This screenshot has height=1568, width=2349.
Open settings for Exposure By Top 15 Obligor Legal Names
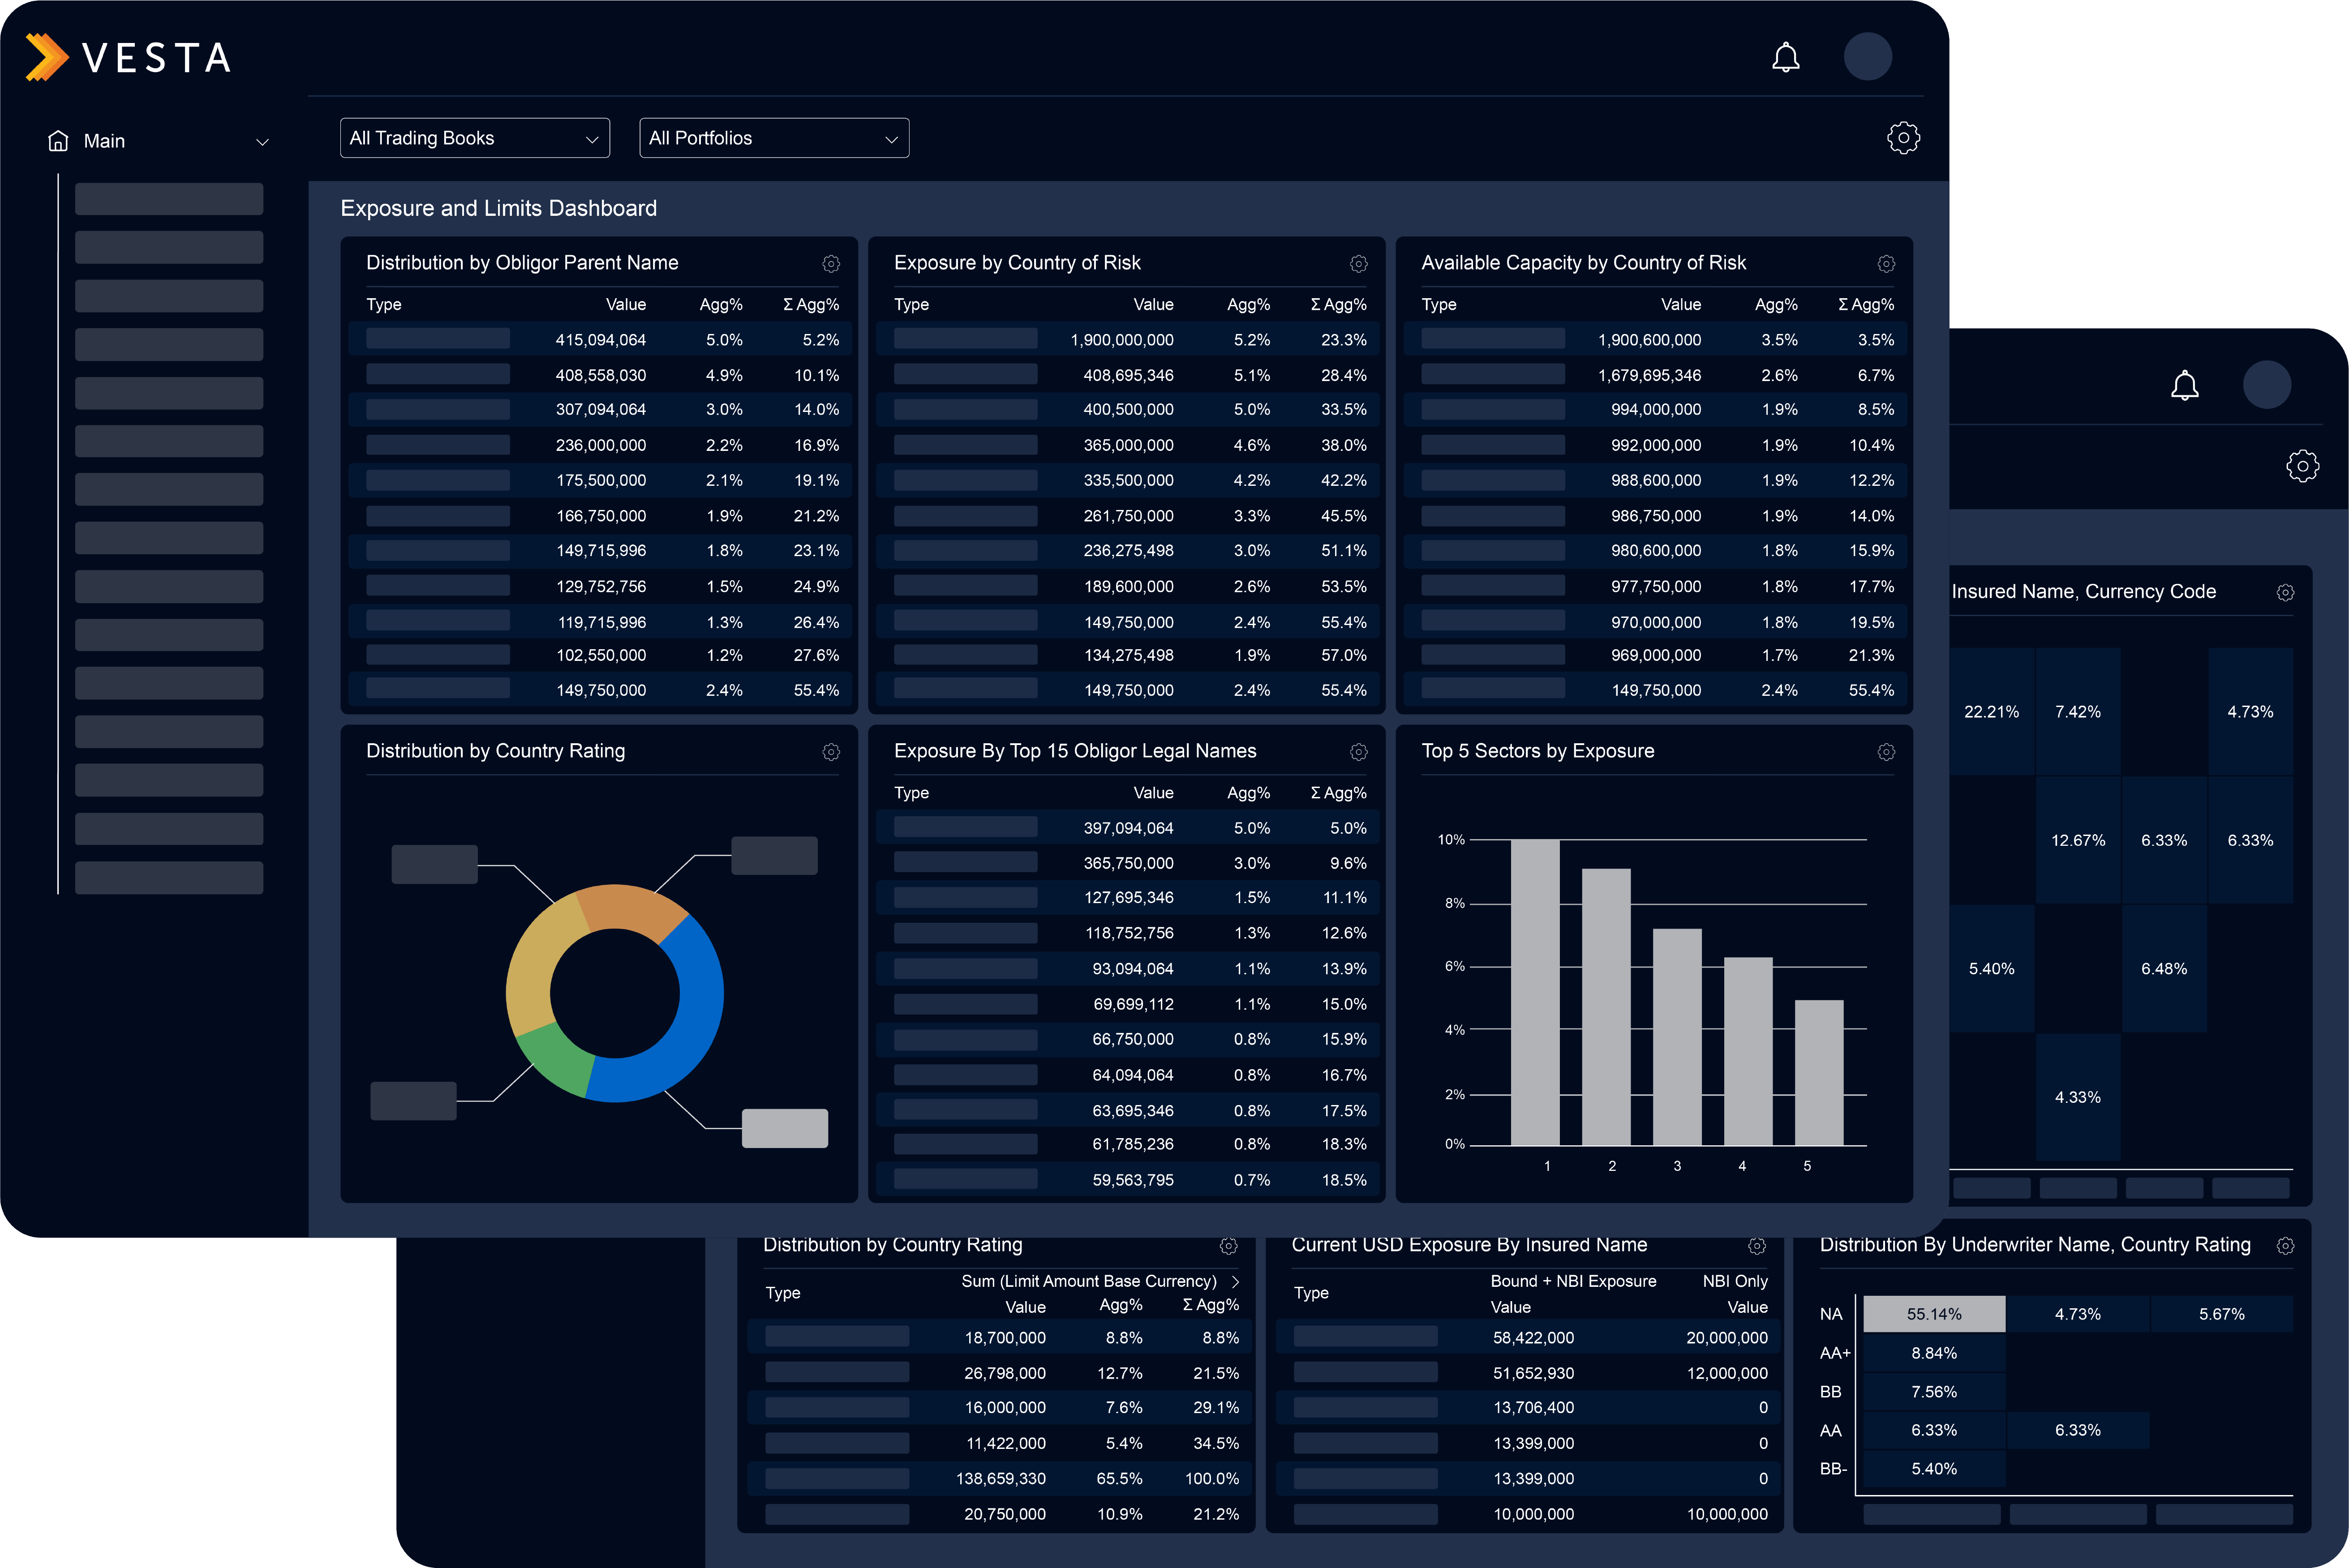coord(1359,752)
